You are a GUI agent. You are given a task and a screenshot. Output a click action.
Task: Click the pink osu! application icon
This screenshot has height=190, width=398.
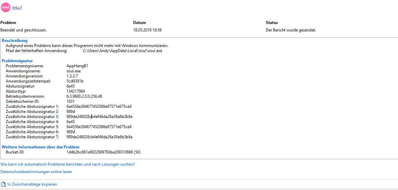point(6,7)
